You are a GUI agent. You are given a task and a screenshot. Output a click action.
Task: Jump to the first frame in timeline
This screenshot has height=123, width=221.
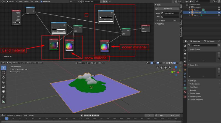[x=85, y=115]
